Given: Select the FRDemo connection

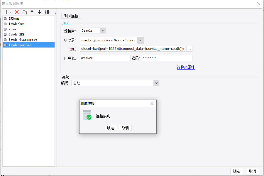Looking at the screenshot, I should coord(28,18).
